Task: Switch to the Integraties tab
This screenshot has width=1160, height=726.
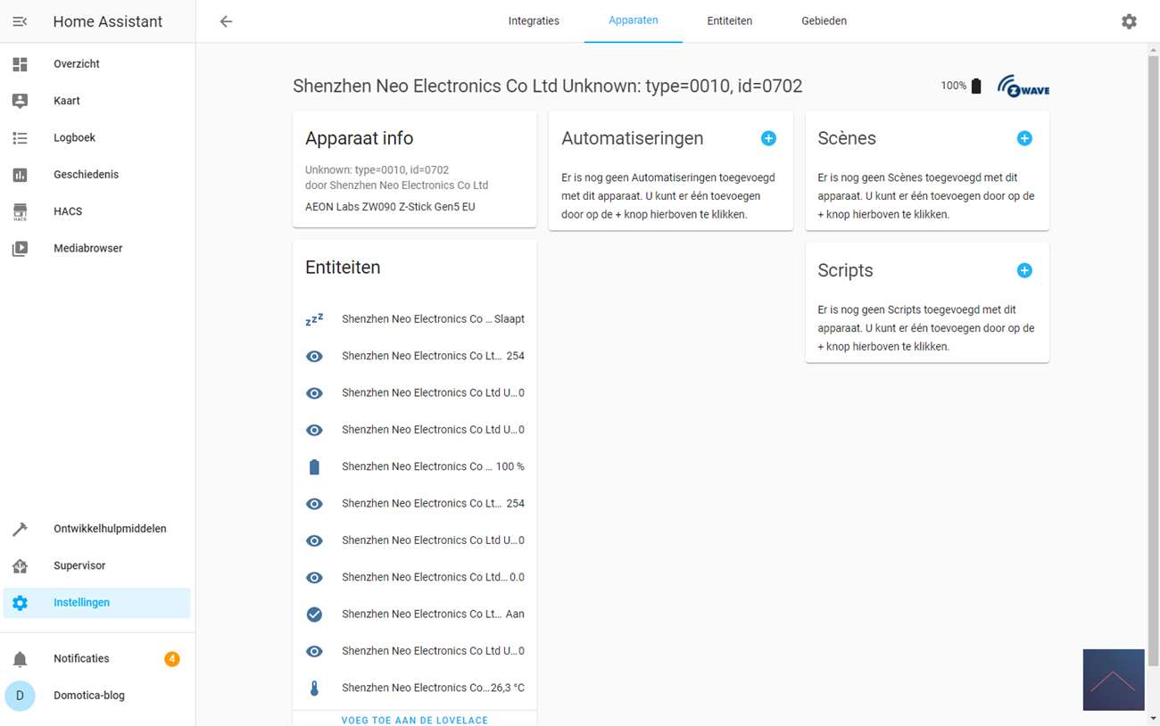Action: click(534, 21)
